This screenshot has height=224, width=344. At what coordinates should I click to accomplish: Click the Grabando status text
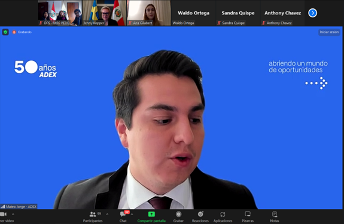coord(25,32)
